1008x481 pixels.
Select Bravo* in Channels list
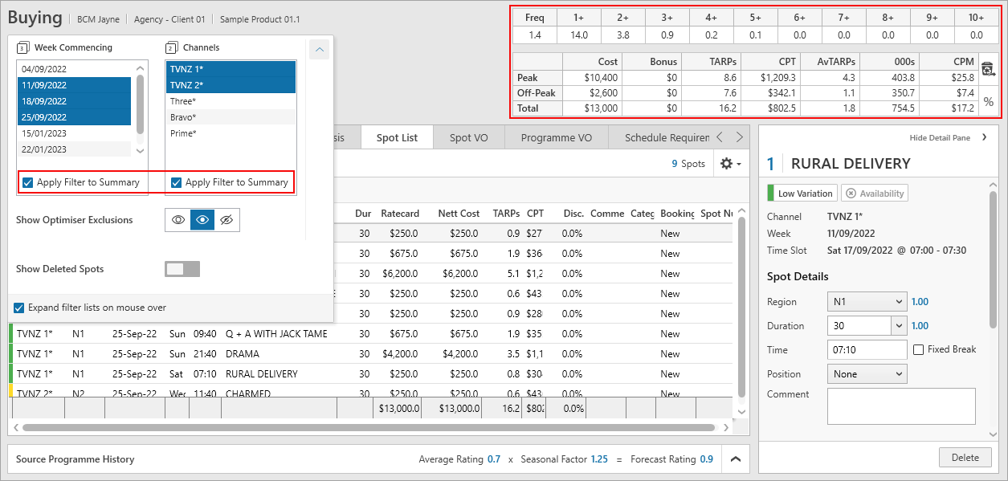231,117
